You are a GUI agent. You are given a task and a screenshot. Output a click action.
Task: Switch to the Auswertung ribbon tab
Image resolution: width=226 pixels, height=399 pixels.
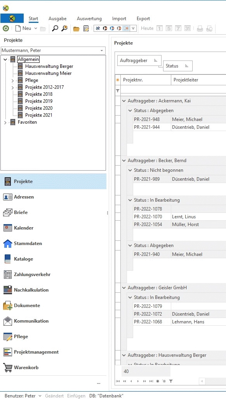pos(89,19)
